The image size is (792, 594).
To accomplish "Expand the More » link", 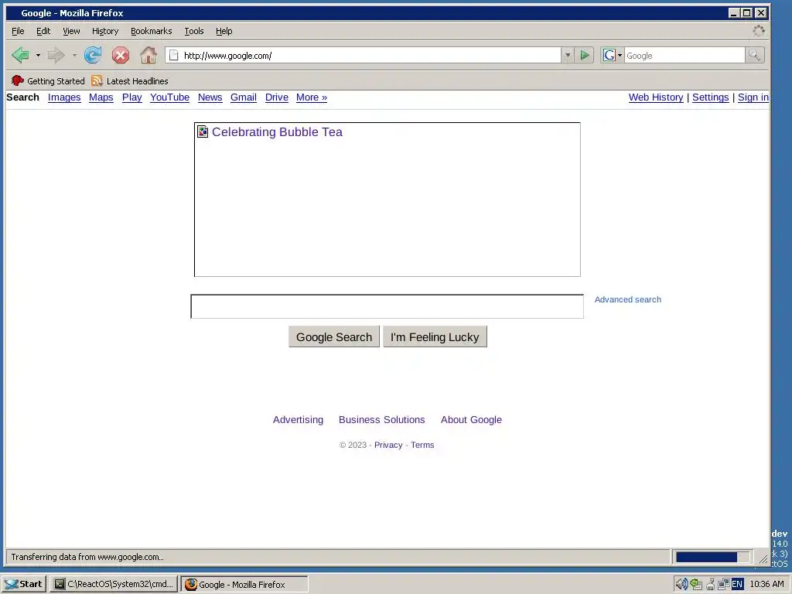I will point(312,97).
